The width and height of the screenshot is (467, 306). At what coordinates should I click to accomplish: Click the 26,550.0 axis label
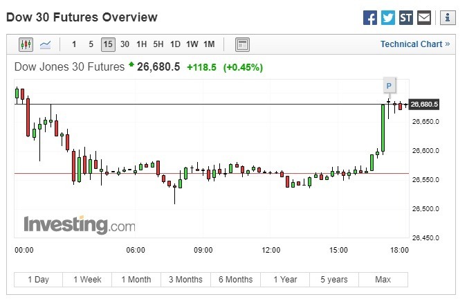(x=425, y=180)
